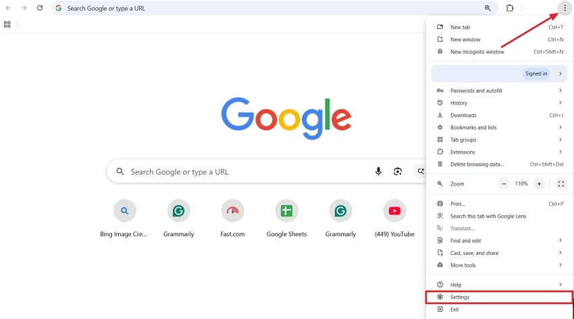Viewport: 574px width, 319px height.
Task: Increase zoom with plus button
Action: point(539,184)
